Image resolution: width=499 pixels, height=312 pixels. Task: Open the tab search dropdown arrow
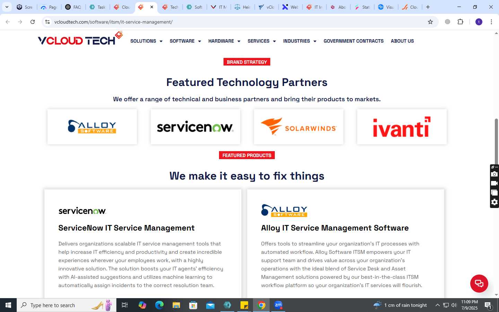pos(7,7)
